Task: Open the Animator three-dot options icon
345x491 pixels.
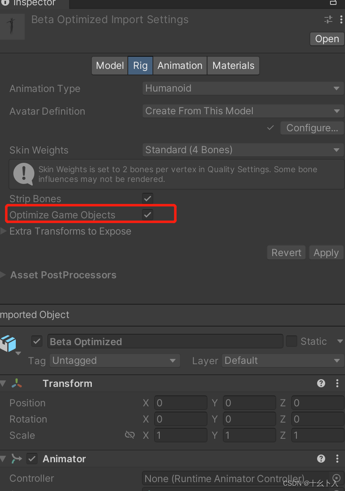Action: [x=338, y=459]
